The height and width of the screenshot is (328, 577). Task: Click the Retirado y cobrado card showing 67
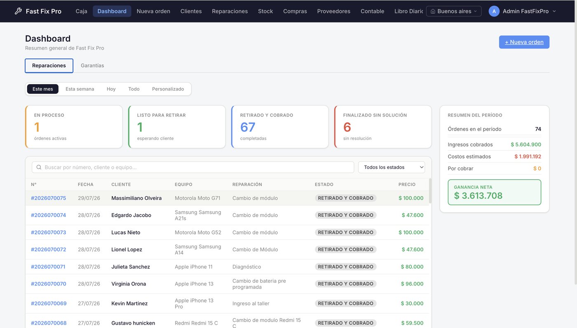click(280, 127)
